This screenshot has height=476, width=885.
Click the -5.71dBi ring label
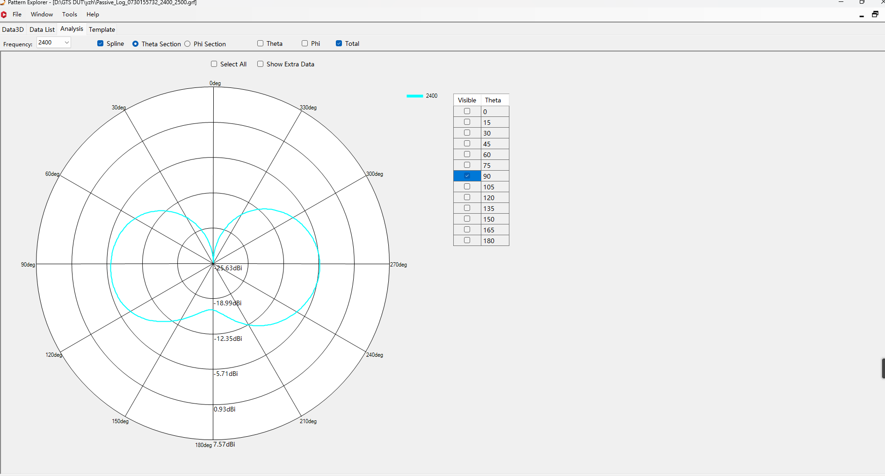[226, 374]
